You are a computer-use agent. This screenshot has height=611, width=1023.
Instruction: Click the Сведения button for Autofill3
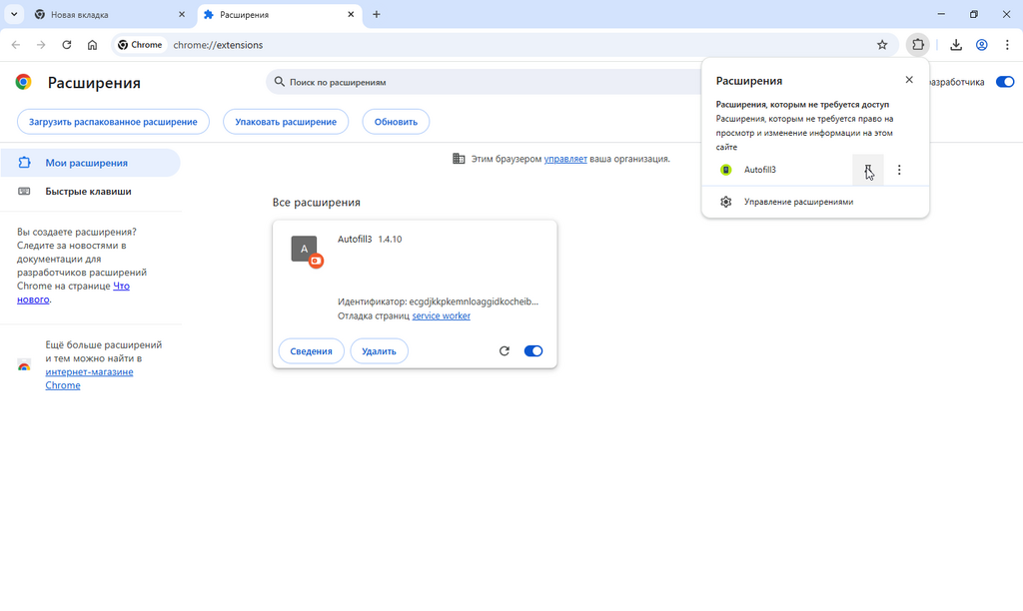click(311, 351)
